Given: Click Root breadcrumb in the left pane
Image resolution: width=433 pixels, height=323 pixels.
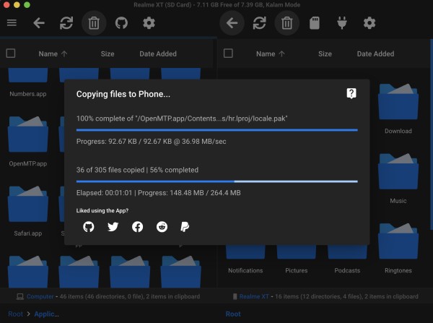Looking at the screenshot, I should [x=14, y=314].
